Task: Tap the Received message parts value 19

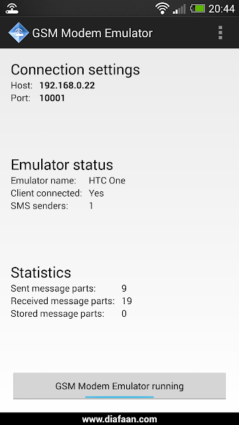Action: (x=127, y=301)
